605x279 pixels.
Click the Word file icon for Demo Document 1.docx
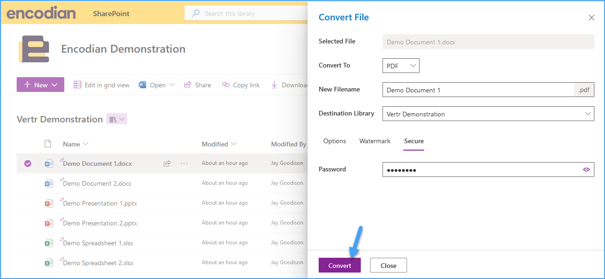[49, 164]
